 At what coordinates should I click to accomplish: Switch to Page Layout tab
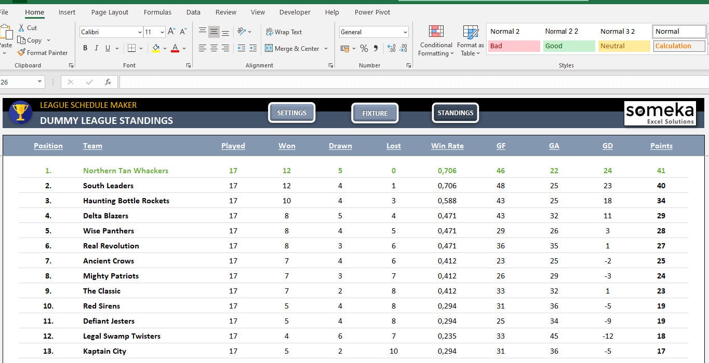110,12
